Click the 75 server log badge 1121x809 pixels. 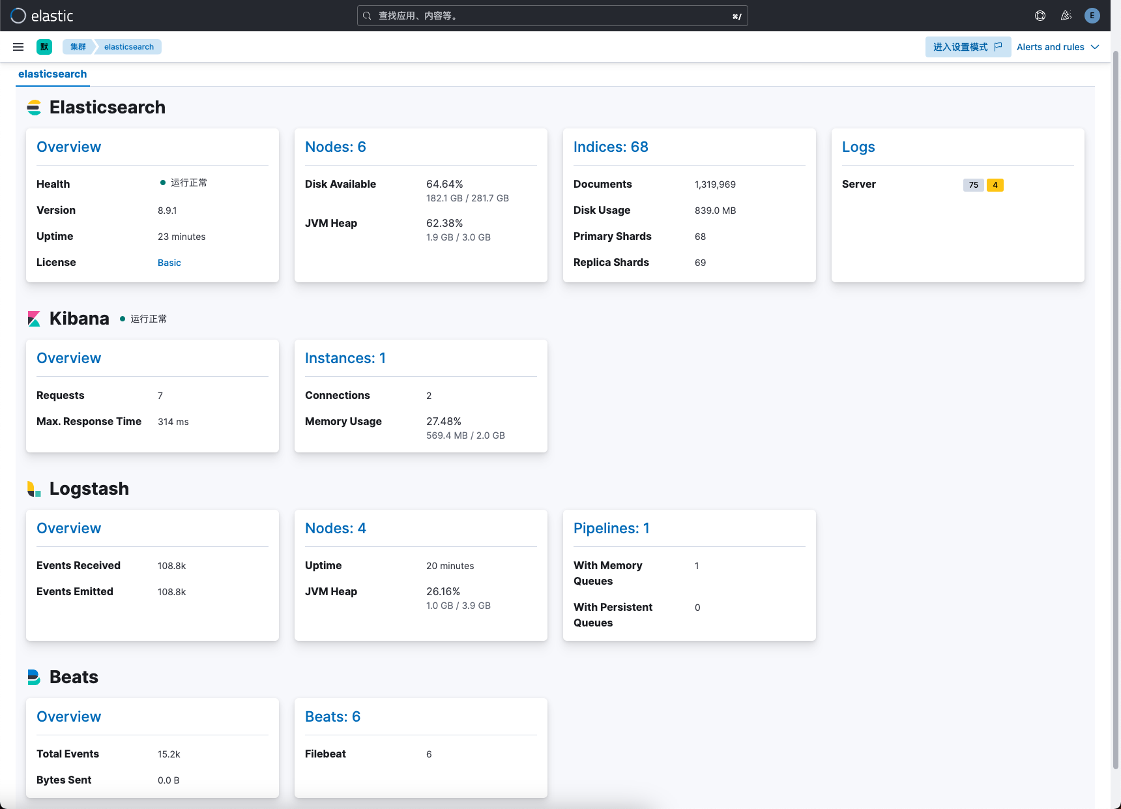tap(973, 185)
